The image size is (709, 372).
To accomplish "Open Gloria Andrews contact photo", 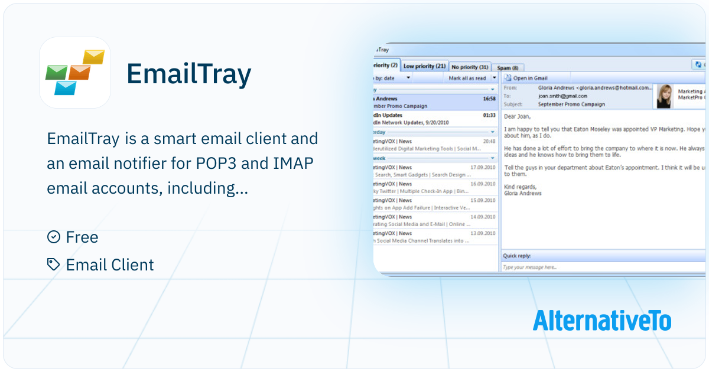I will tap(665, 96).
